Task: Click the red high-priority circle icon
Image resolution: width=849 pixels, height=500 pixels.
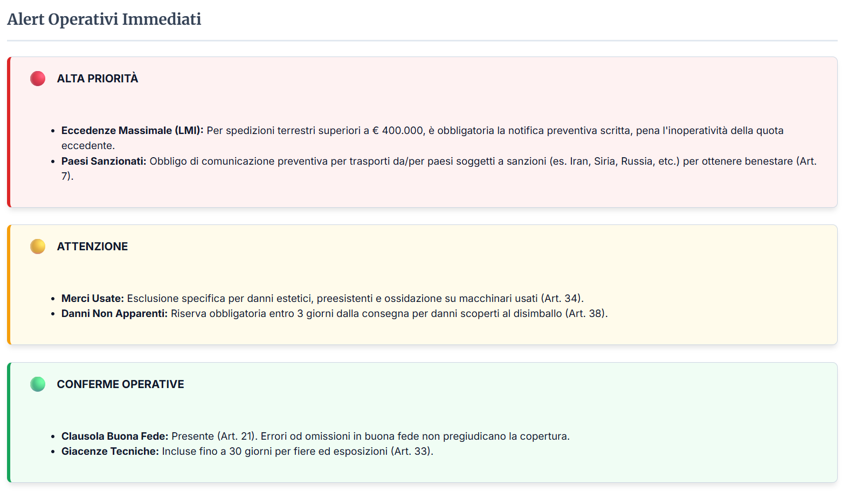Action: (x=38, y=79)
